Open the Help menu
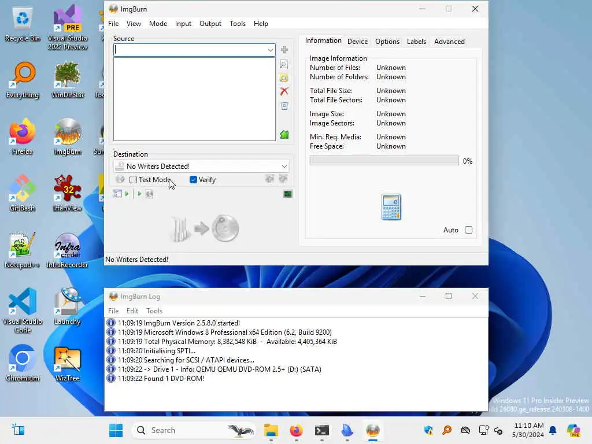The width and height of the screenshot is (592, 444). click(x=261, y=23)
